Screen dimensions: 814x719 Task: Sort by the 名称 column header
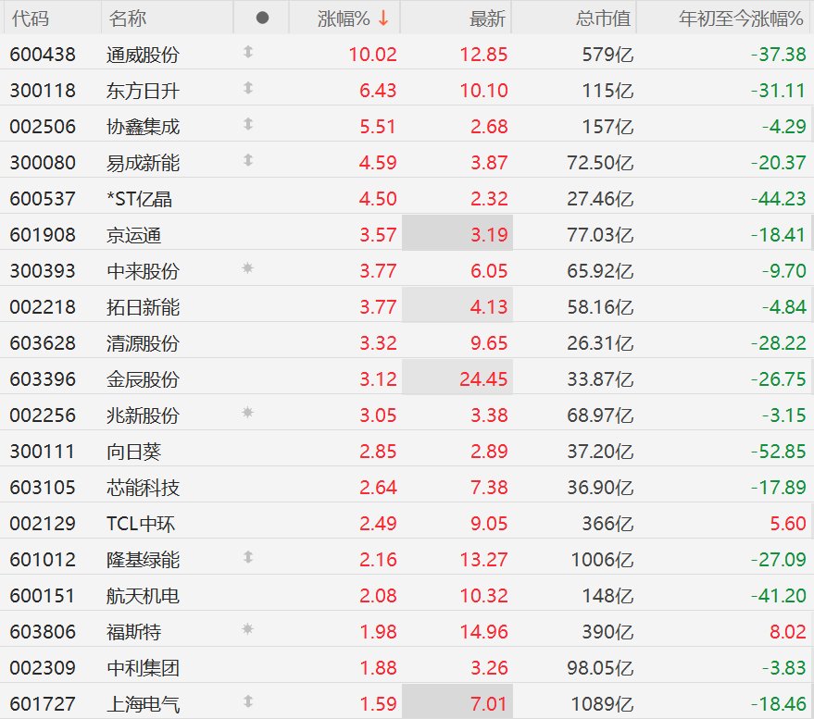click(128, 19)
